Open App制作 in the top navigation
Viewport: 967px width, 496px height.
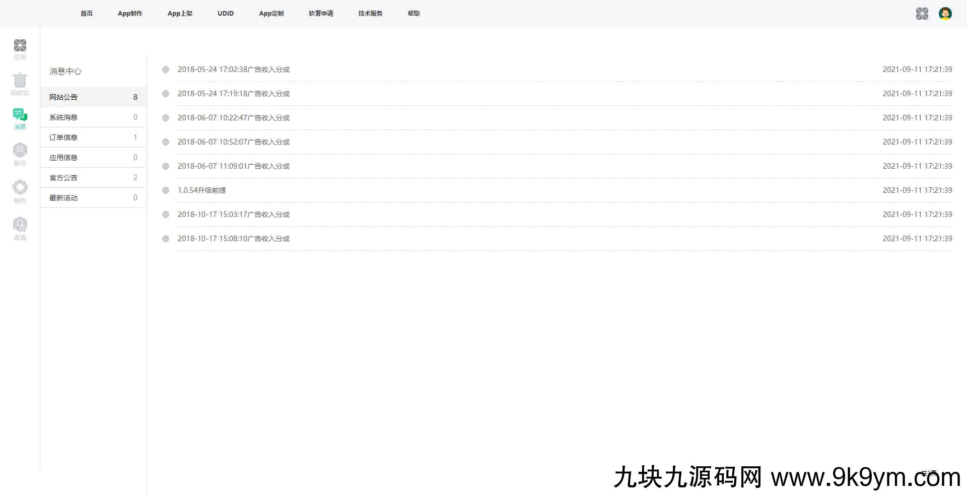point(130,14)
